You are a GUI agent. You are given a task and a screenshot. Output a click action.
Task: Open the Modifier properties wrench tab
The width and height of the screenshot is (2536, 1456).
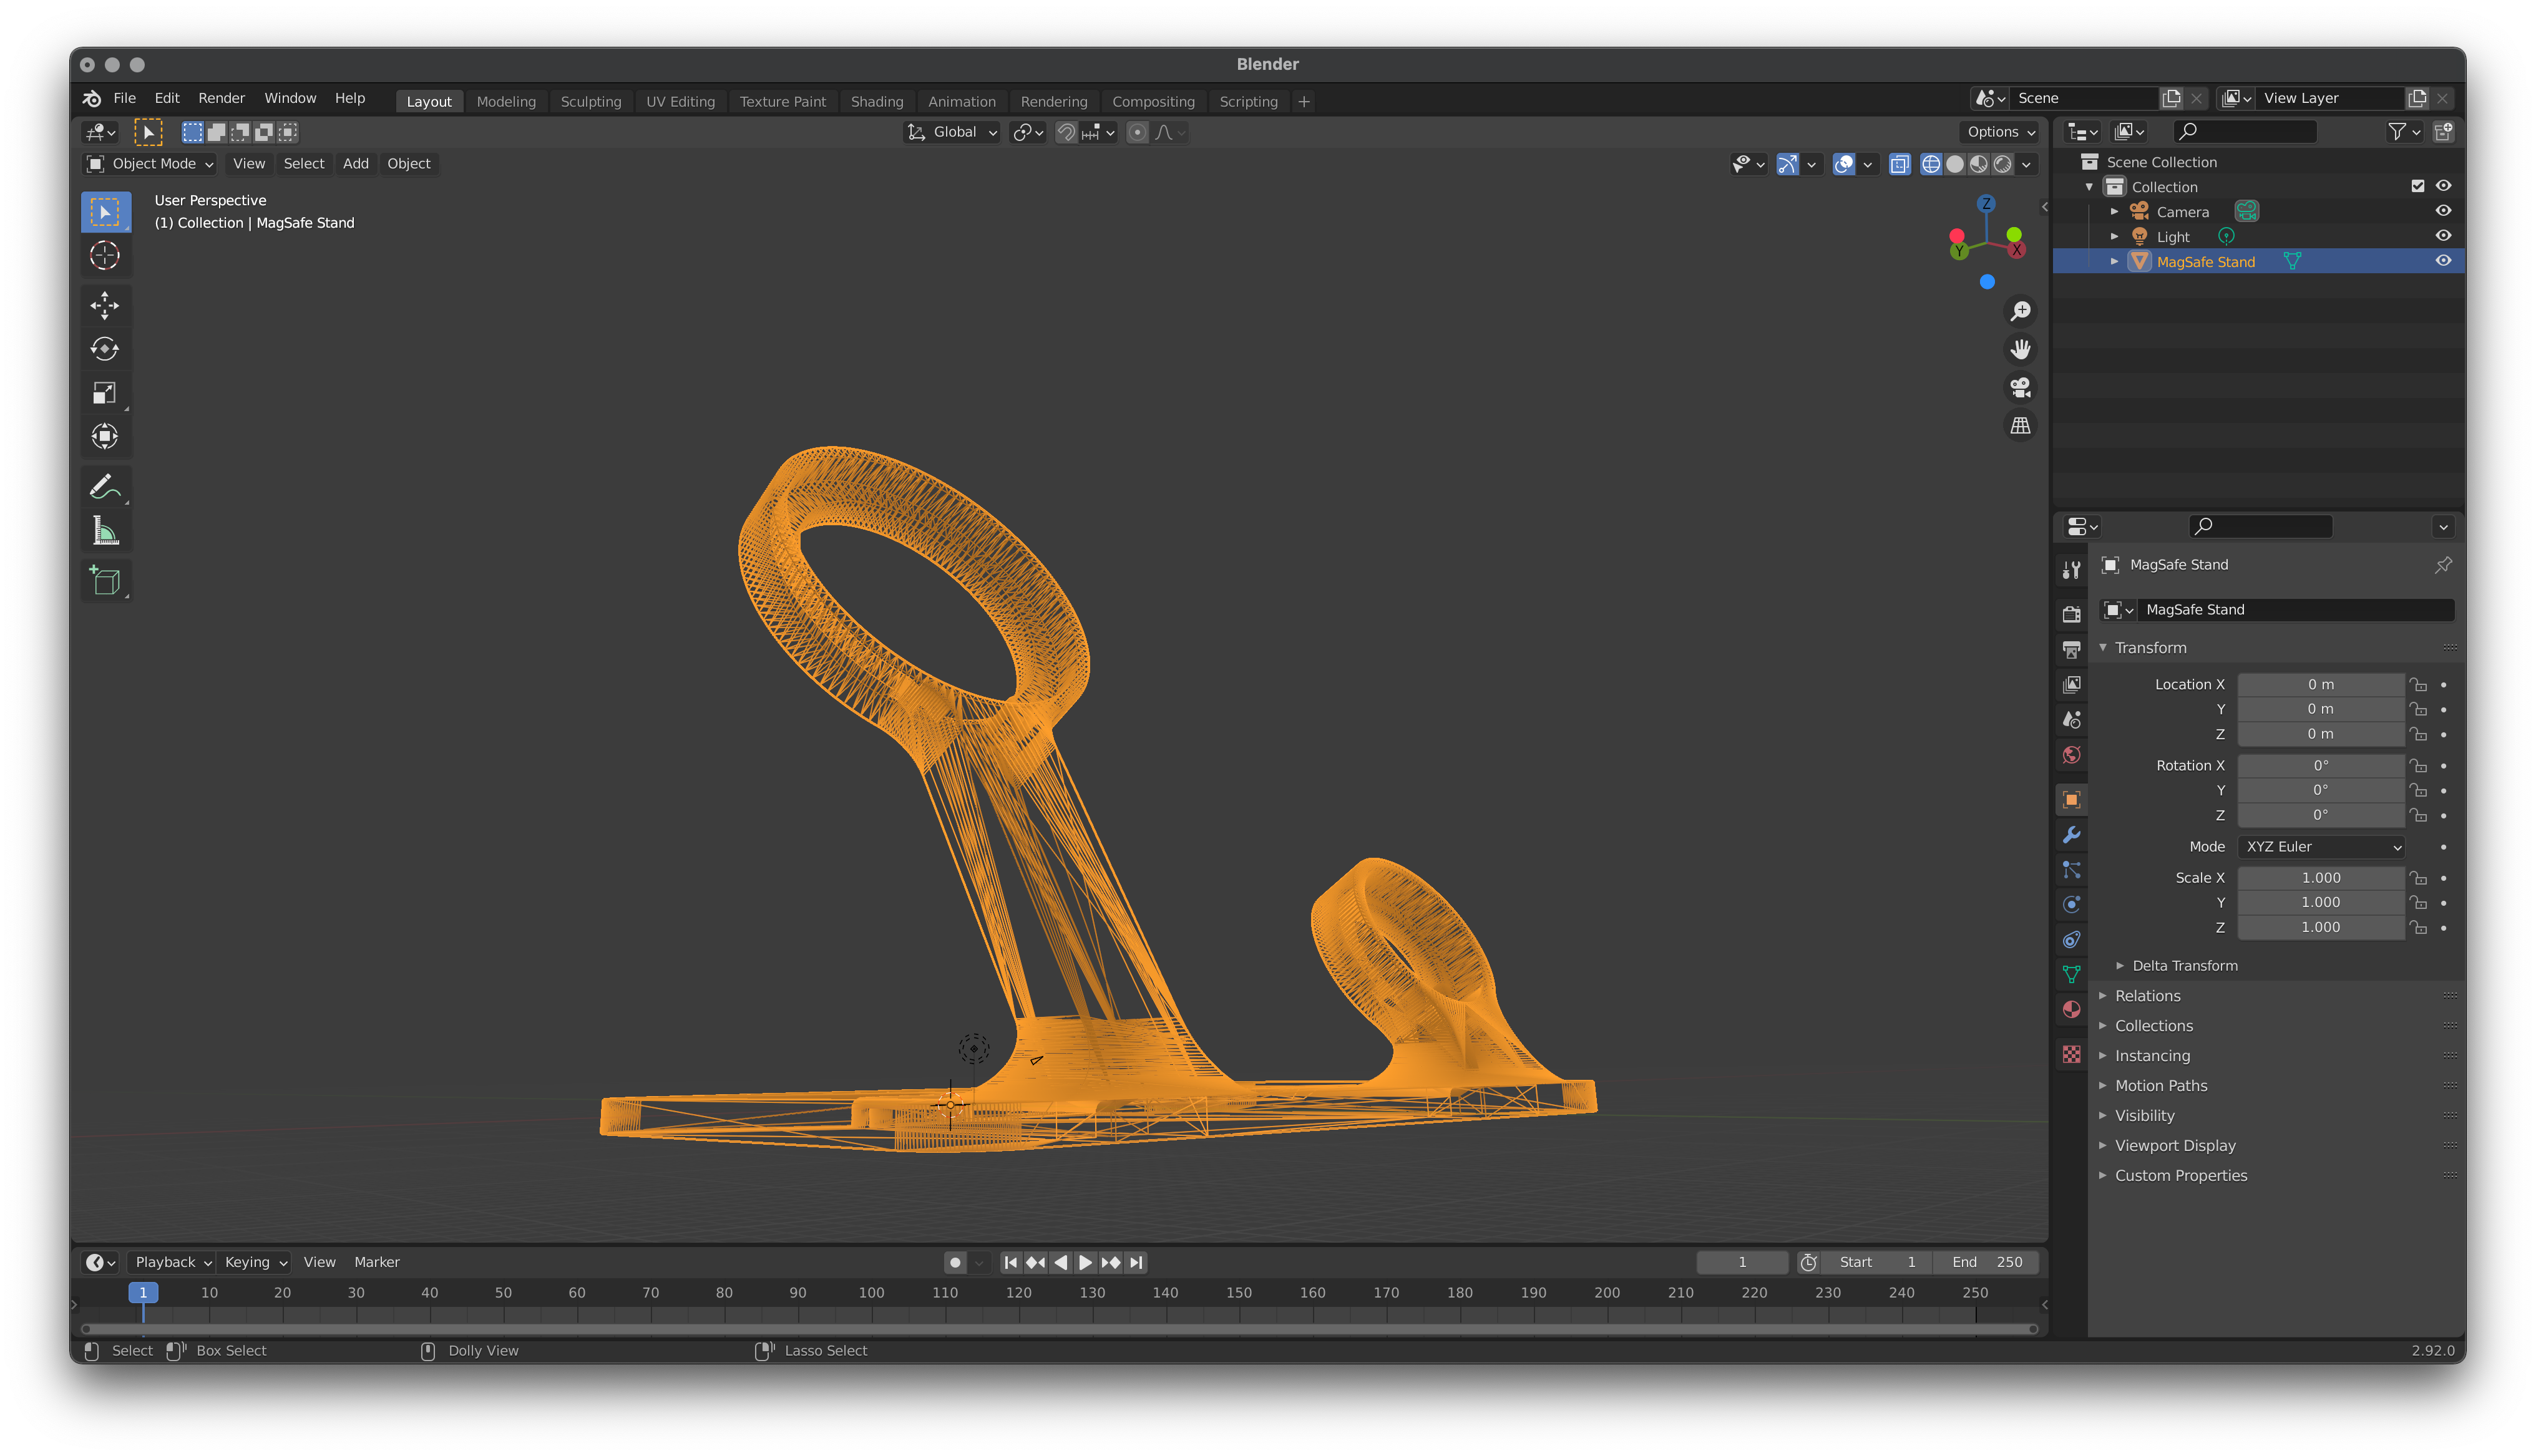point(2071,835)
